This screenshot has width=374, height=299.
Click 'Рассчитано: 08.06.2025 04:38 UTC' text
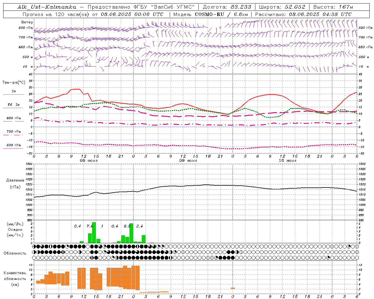[303, 14]
